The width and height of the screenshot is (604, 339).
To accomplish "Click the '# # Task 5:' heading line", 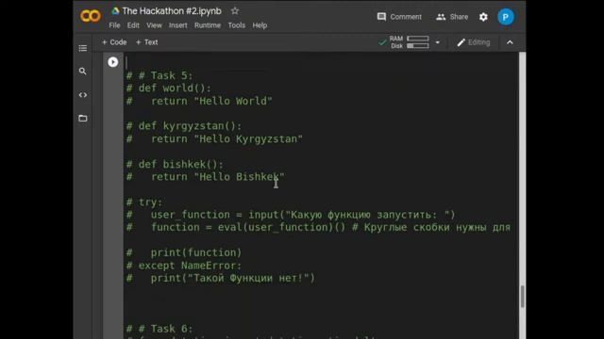I will pos(159,75).
